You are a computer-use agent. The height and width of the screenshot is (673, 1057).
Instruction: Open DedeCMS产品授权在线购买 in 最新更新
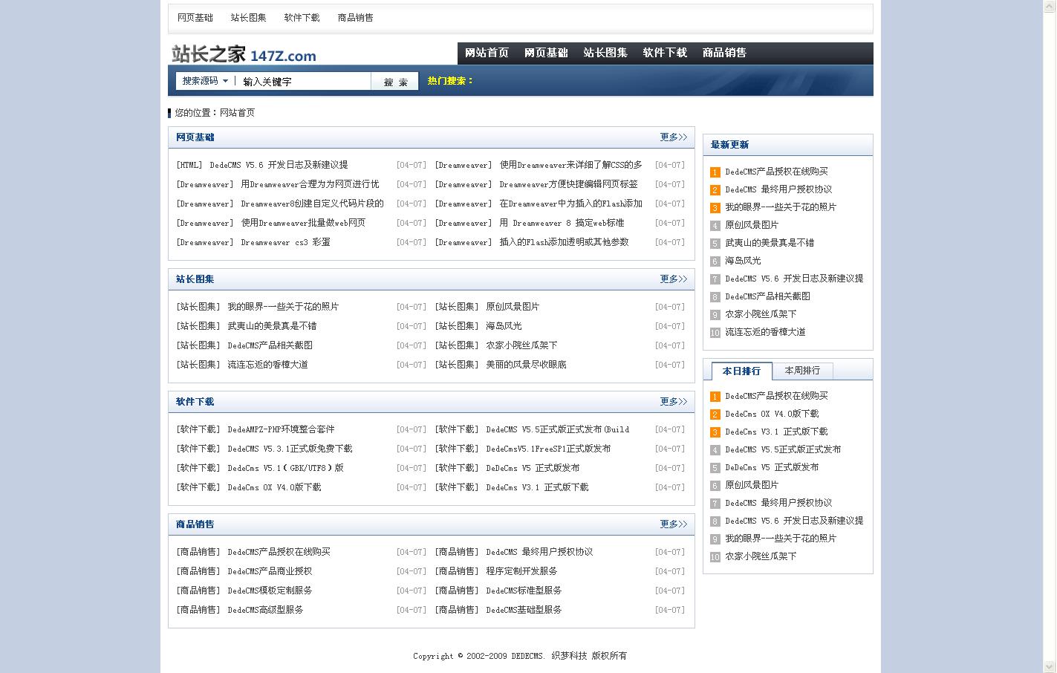[x=776, y=172]
